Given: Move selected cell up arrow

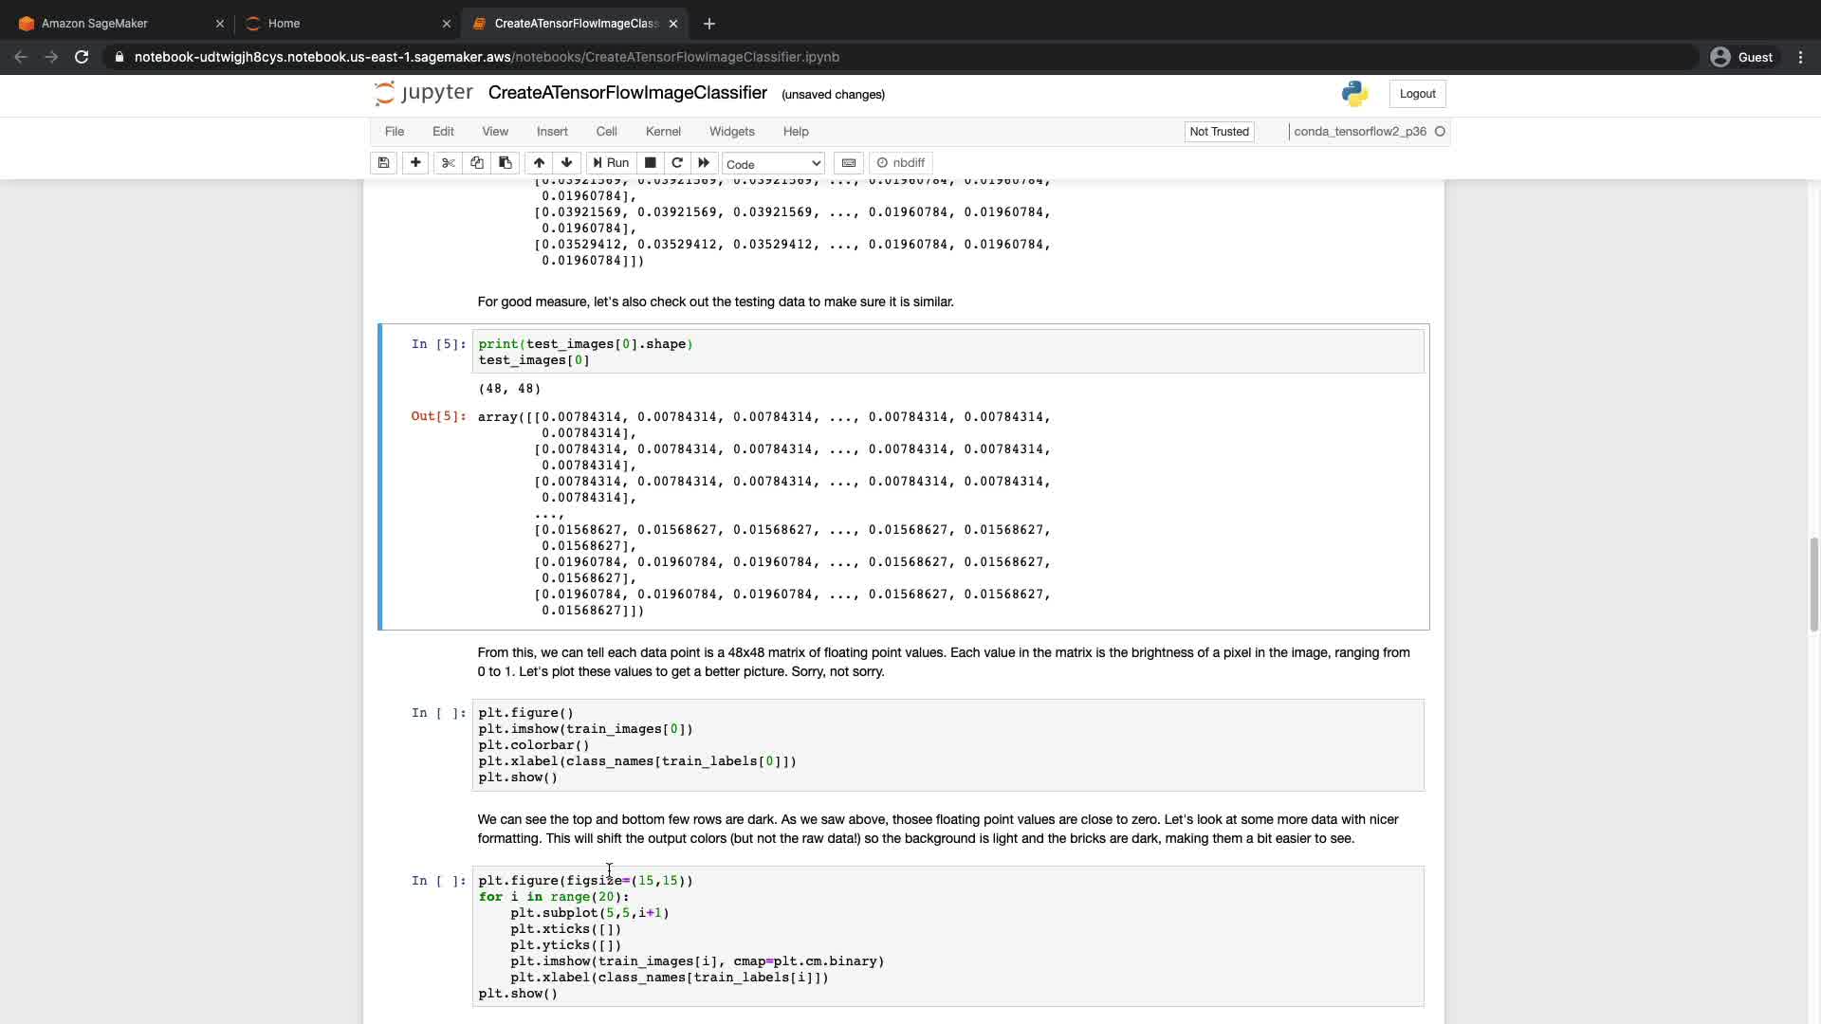Looking at the screenshot, I should point(539,163).
